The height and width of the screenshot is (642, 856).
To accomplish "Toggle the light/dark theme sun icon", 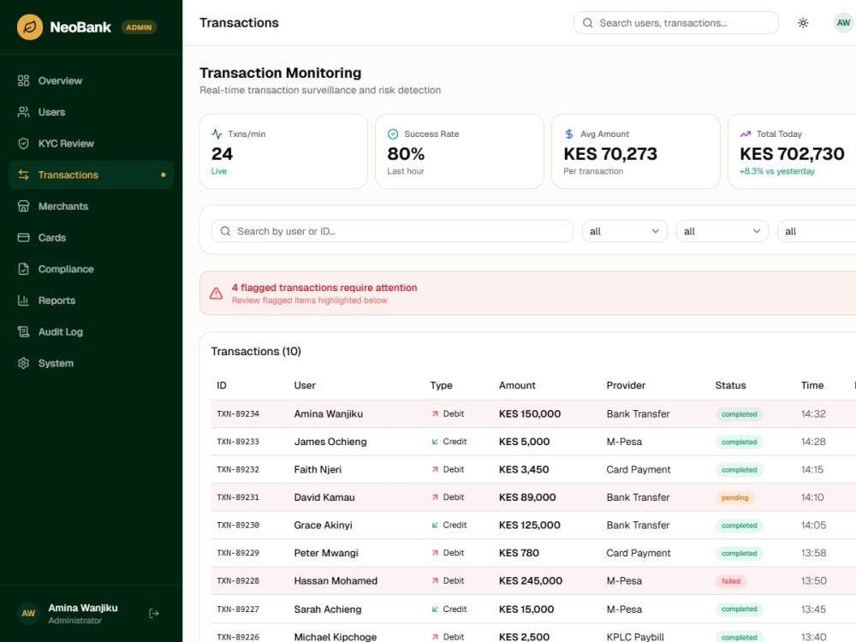I will point(803,23).
